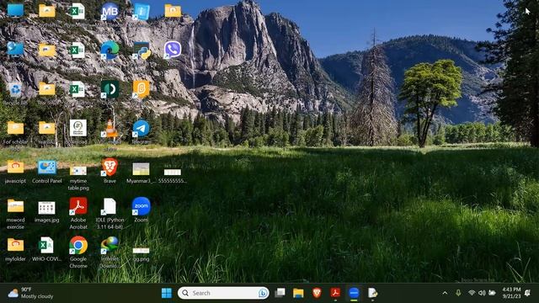Open the weather widget showing Mostly cloudy

(x=31, y=293)
